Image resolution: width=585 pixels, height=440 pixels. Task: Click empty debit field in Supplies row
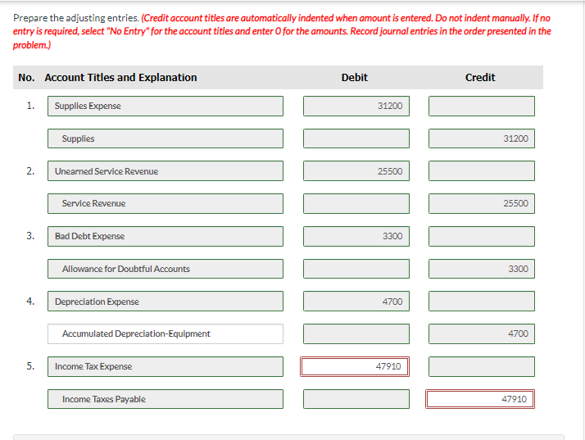pos(356,138)
